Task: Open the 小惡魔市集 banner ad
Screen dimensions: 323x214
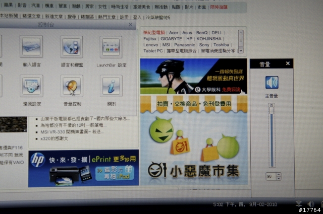Action: [194, 140]
